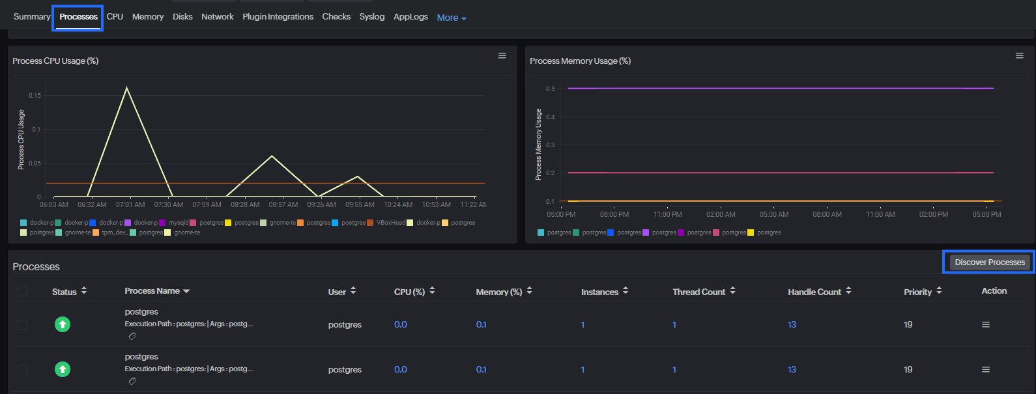Screen dimensions: 1036x394
Task: Tick the select-all checkbox in Processes header
Action: coord(23,291)
